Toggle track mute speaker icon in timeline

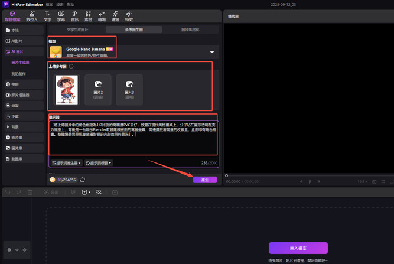tap(24, 250)
